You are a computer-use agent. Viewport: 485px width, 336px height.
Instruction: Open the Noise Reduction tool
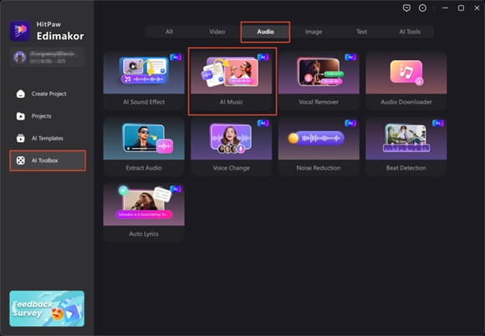point(319,146)
